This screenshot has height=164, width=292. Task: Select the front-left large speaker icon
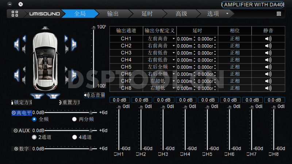[x=16, y=44]
